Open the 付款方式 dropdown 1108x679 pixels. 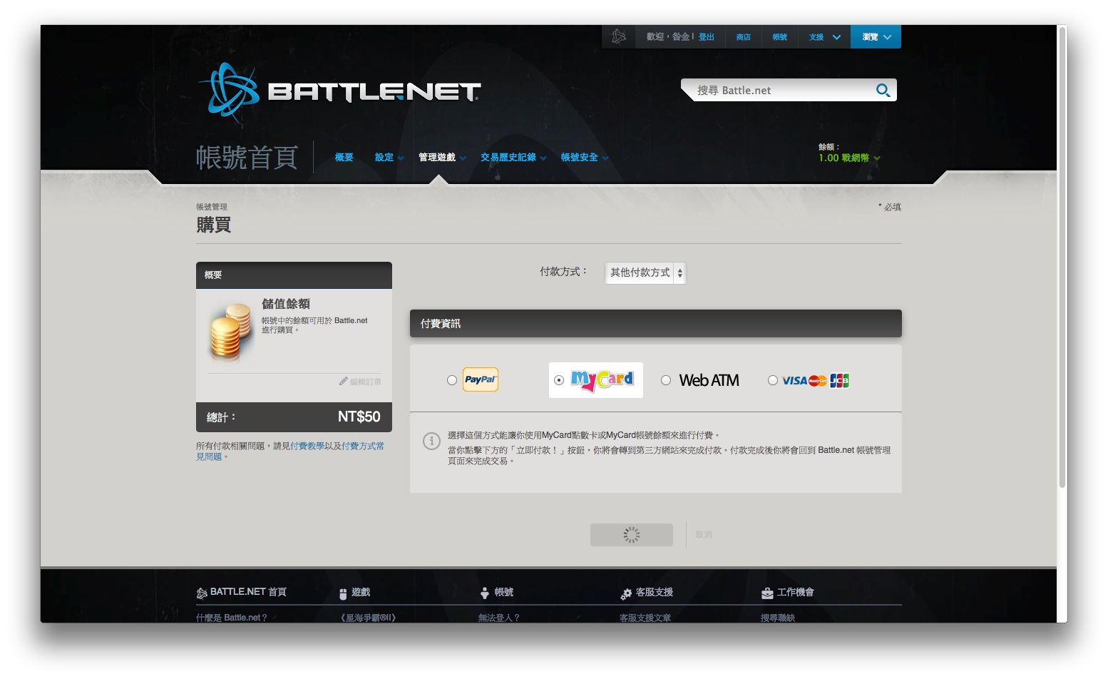tap(645, 272)
